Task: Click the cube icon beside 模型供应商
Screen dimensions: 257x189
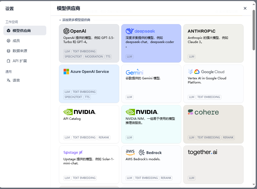Action: (9, 31)
